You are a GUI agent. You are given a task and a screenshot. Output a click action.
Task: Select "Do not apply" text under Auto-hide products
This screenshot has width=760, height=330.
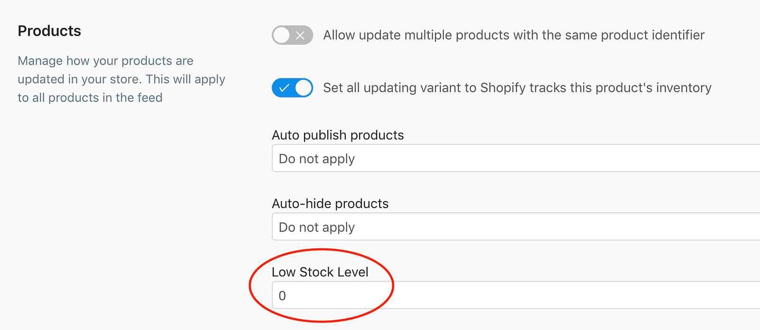316,228
